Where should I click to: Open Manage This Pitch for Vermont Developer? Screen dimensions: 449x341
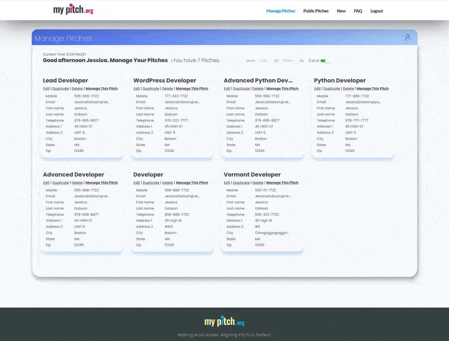pyautogui.click(x=282, y=182)
